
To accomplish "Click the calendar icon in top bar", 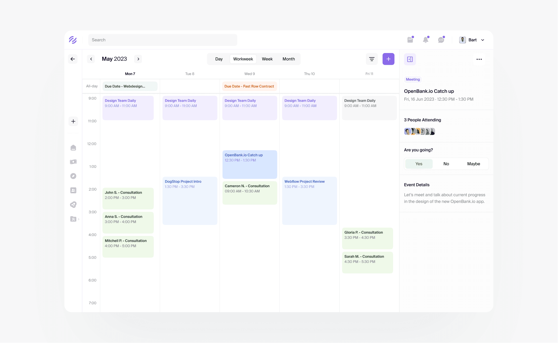I will [410, 40].
